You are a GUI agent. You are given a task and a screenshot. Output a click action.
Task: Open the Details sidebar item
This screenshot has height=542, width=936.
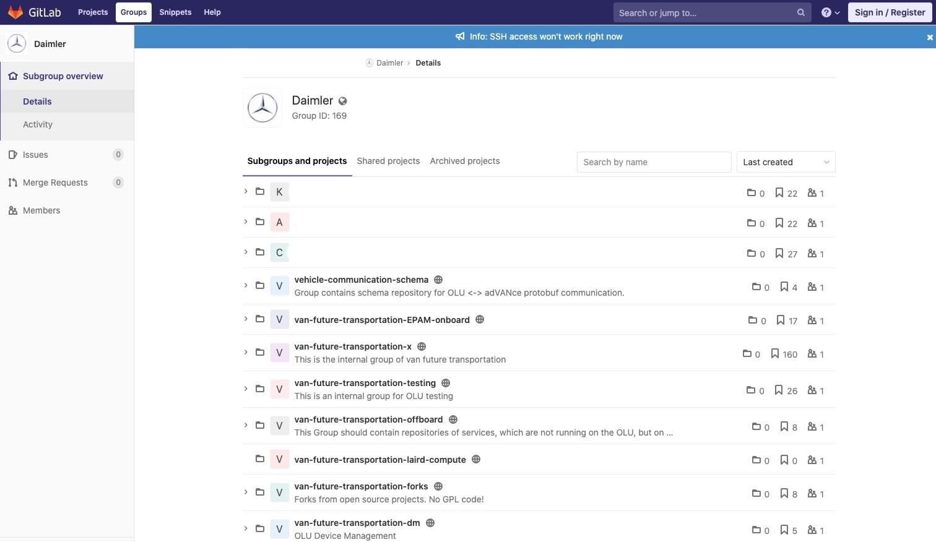point(67,101)
